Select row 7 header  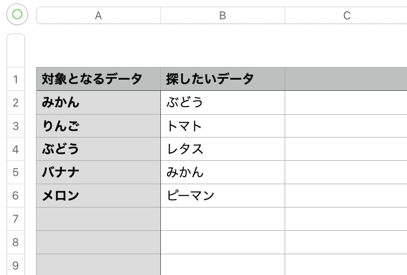16,219
